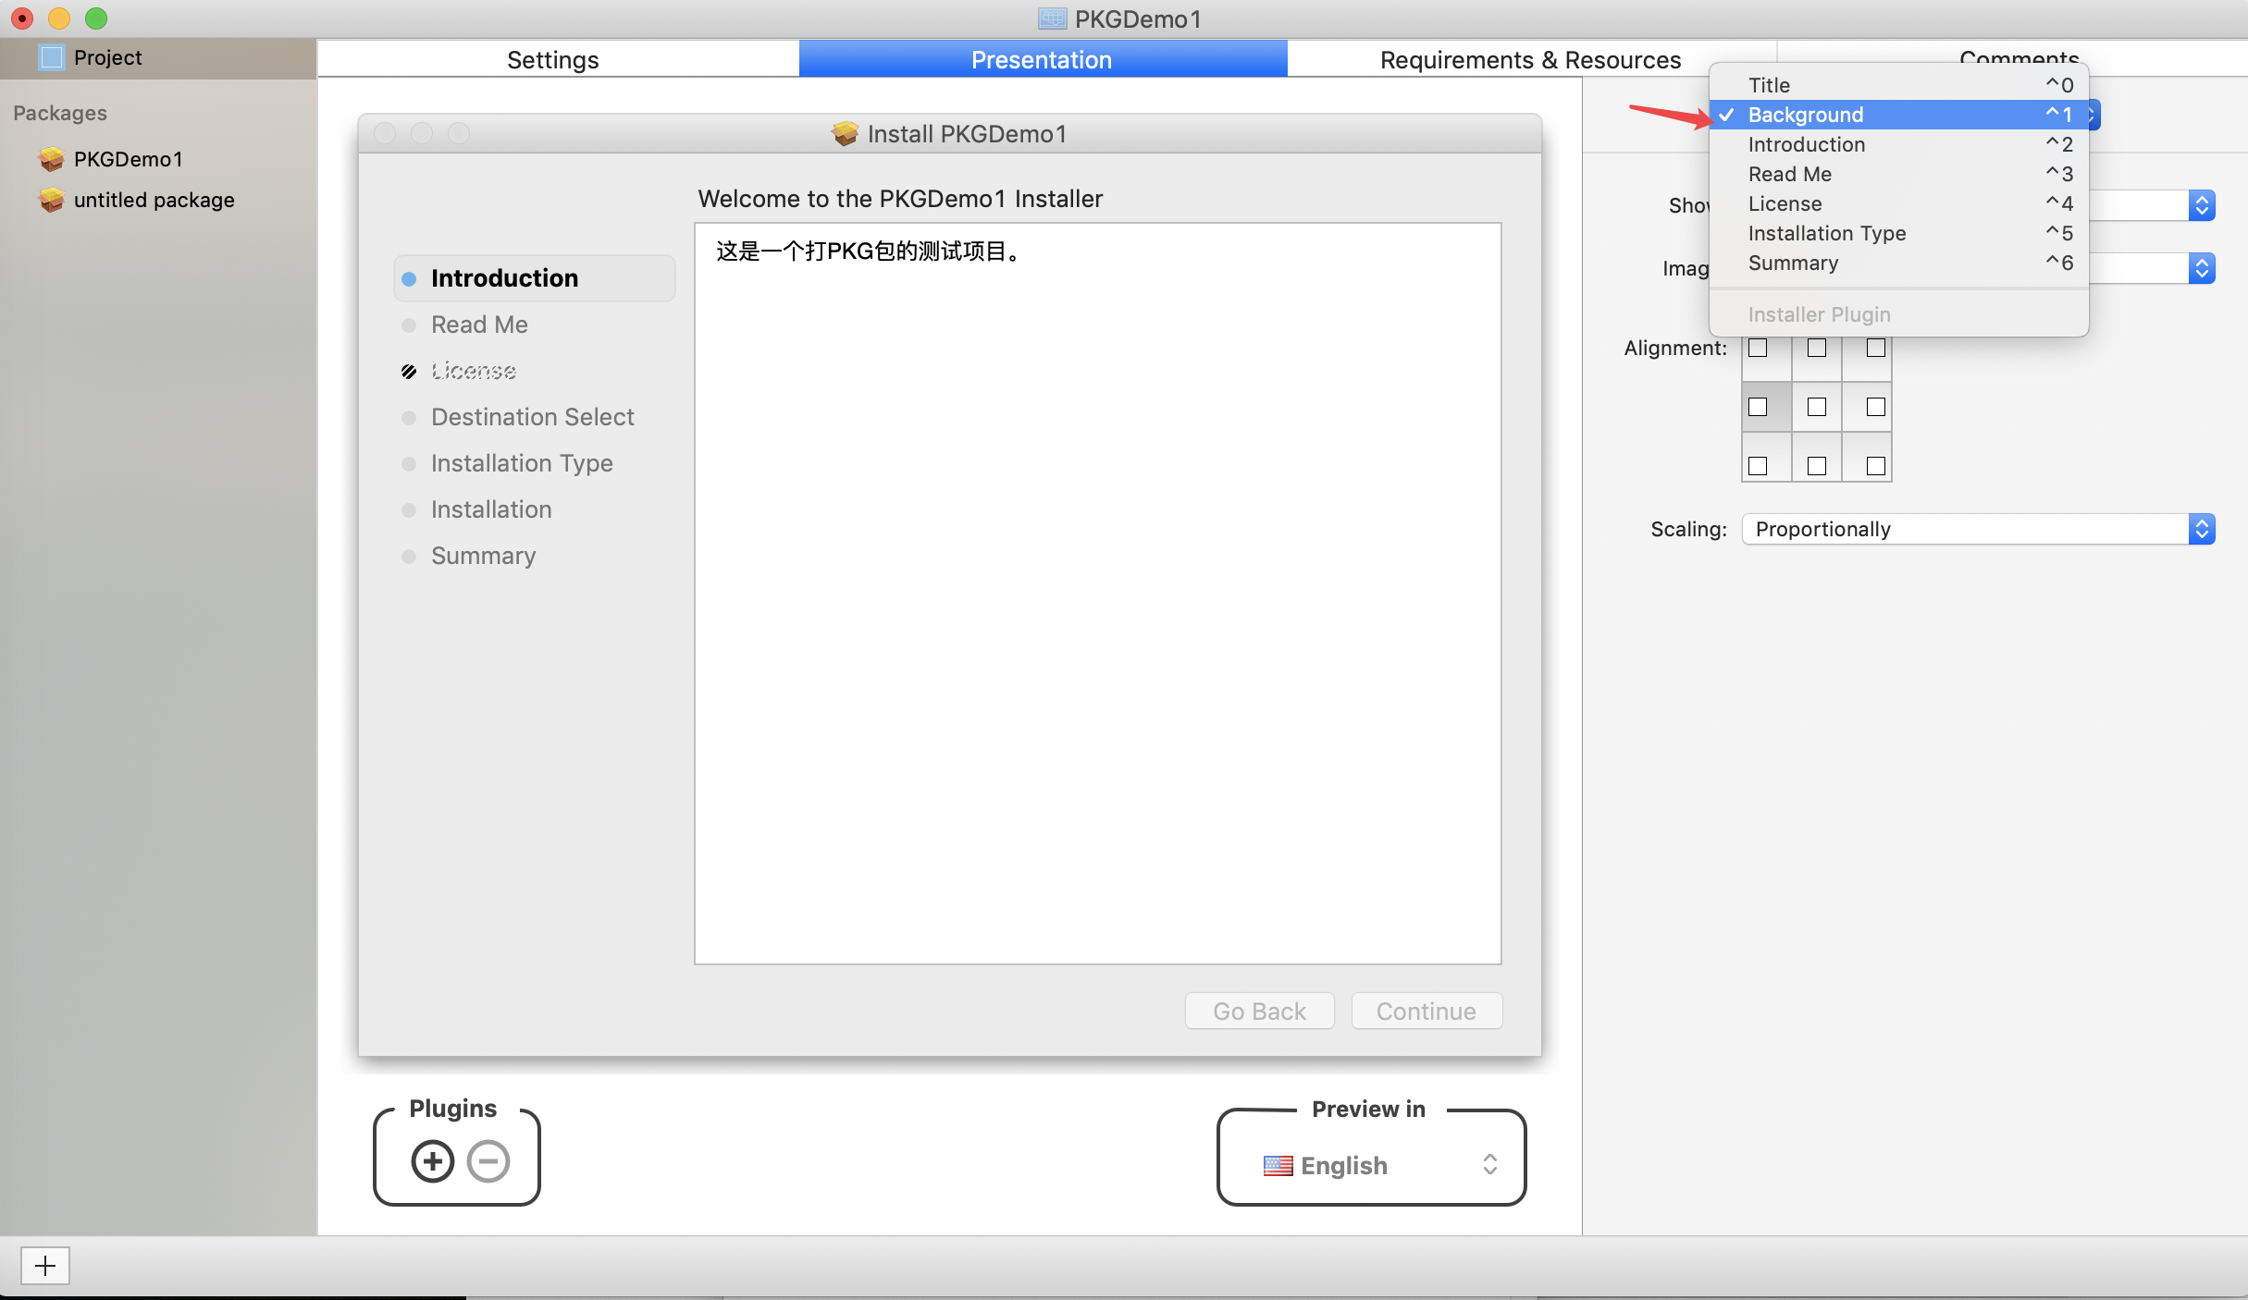Select the untitled package in the sidebar
The width and height of the screenshot is (2248, 1300).
click(x=153, y=200)
